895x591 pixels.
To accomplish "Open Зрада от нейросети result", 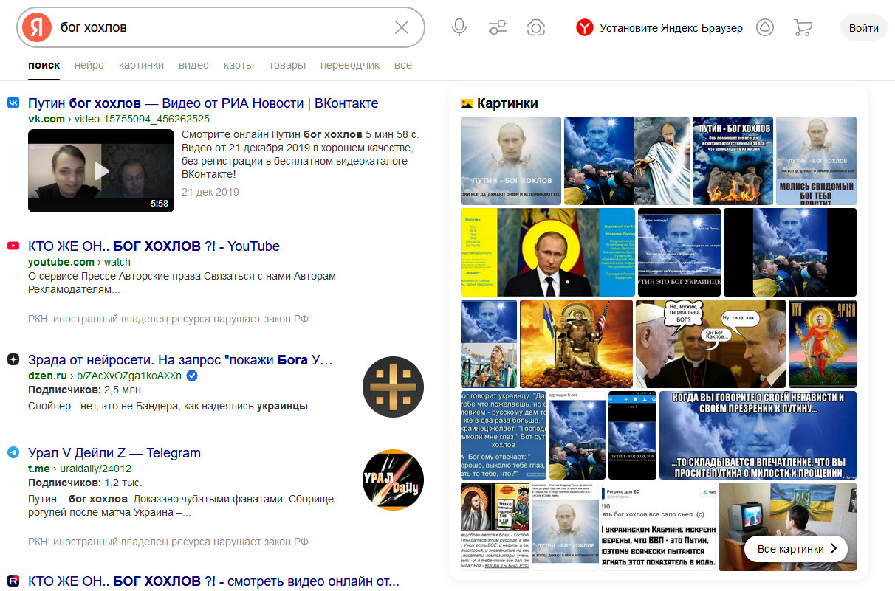I will coord(180,360).
